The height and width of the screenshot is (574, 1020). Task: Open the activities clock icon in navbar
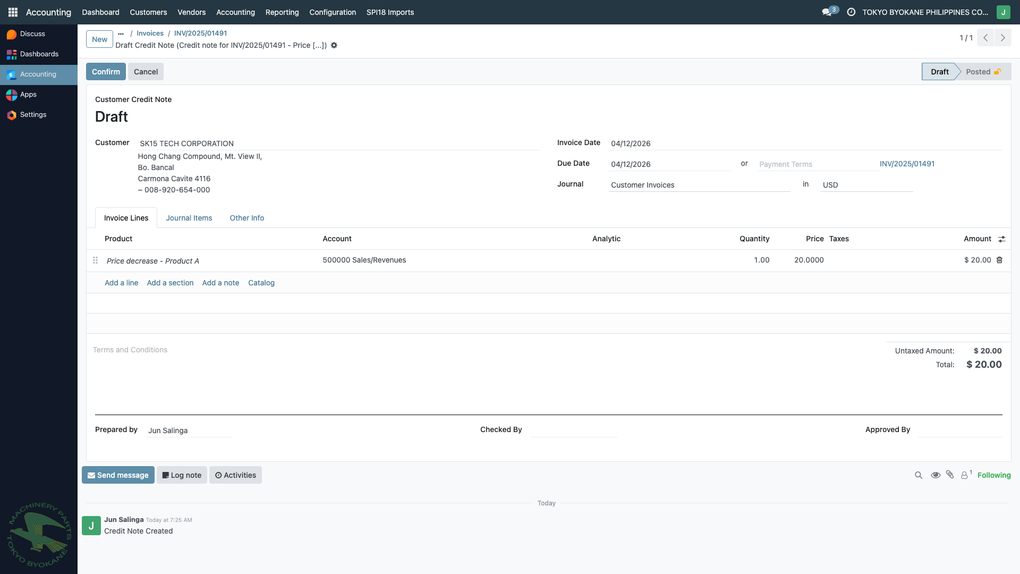(x=851, y=12)
